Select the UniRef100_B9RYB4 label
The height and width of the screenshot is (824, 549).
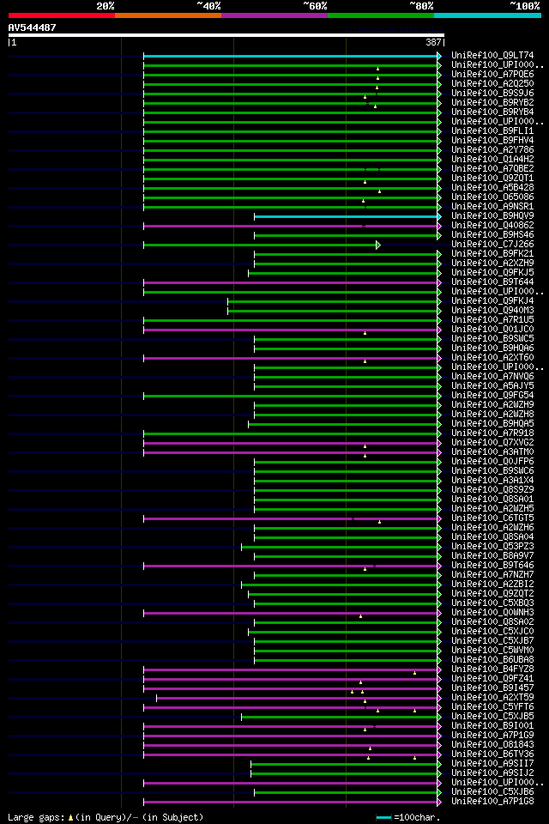pyautogui.click(x=492, y=112)
